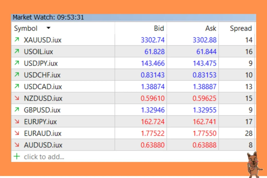
Task: Click the XAUUSD bid price 3302.74
Action: pos(153,40)
